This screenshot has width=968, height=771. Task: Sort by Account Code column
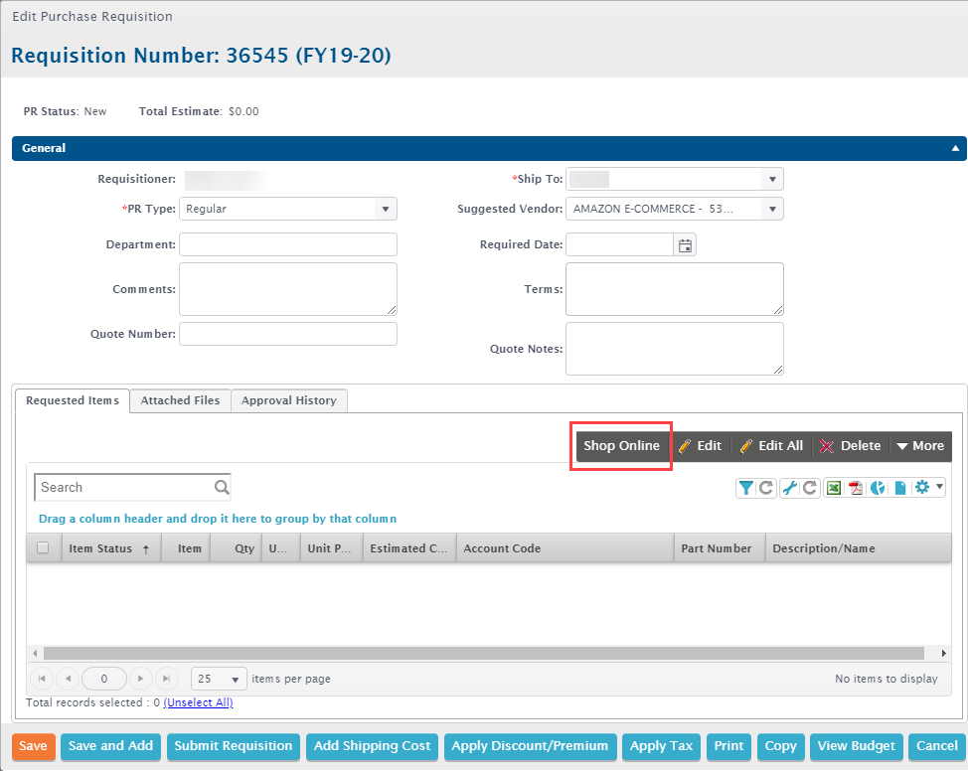click(x=565, y=548)
